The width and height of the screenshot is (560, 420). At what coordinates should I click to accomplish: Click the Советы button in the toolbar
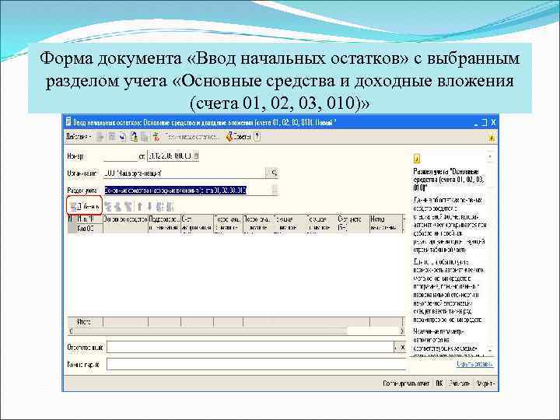click(239, 137)
